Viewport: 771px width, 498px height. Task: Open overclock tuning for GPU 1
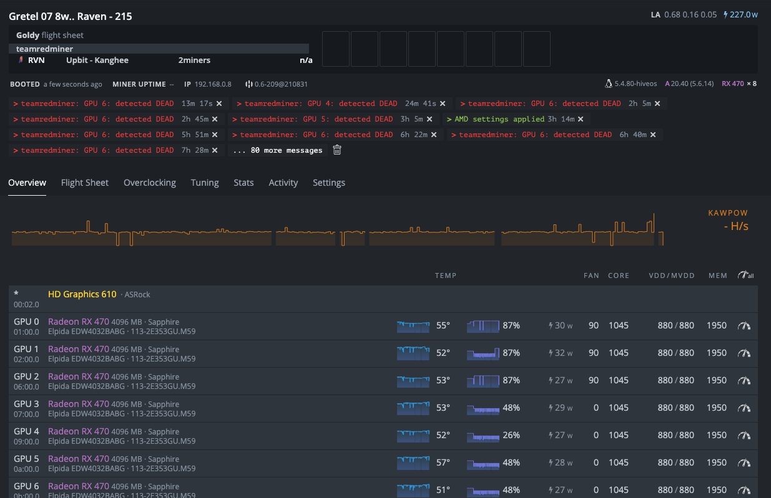[x=744, y=353]
